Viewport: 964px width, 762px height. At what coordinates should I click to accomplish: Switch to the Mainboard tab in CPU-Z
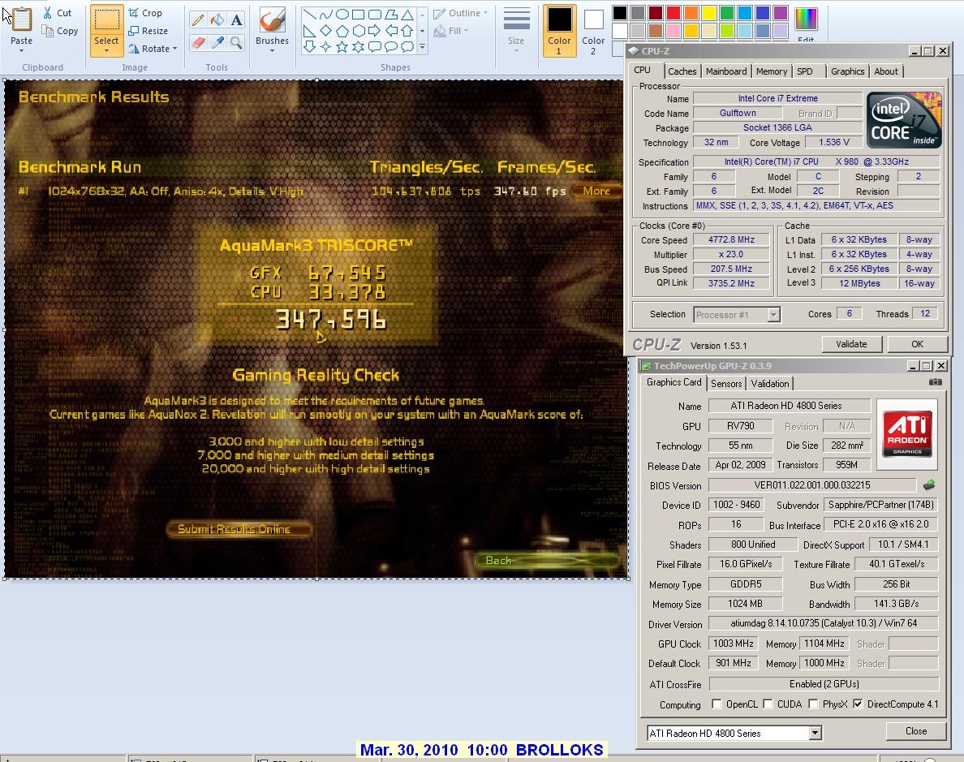click(x=726, y=71)
